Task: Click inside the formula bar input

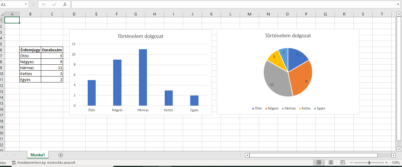Action: click(231, 4)
